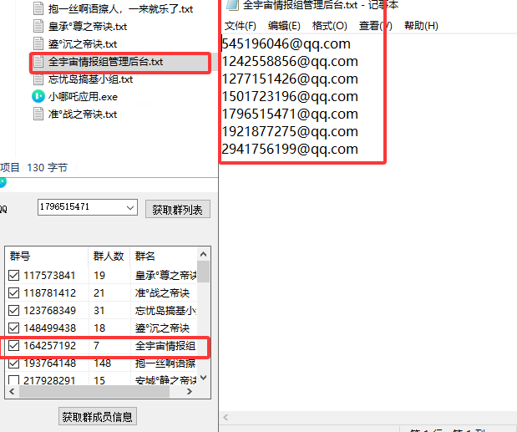Select group name 忘忧岛搞基小 in the list

(165, 310)
